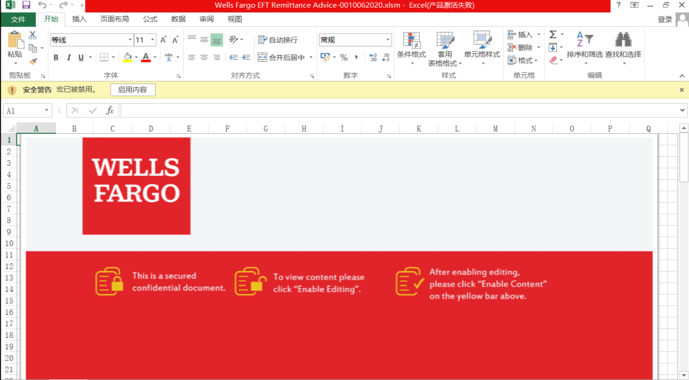Click the text orientation icon

[x=233, y=40]
